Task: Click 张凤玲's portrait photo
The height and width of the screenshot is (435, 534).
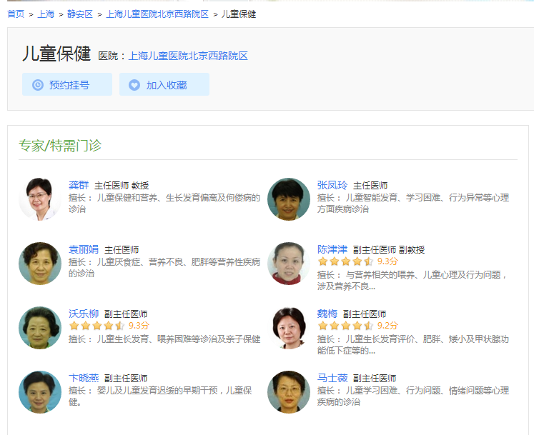Action: (x=289, y=199)
